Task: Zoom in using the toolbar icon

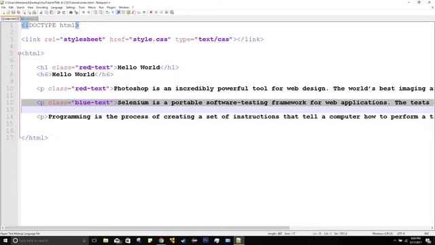Action: [x=83, y=12]
